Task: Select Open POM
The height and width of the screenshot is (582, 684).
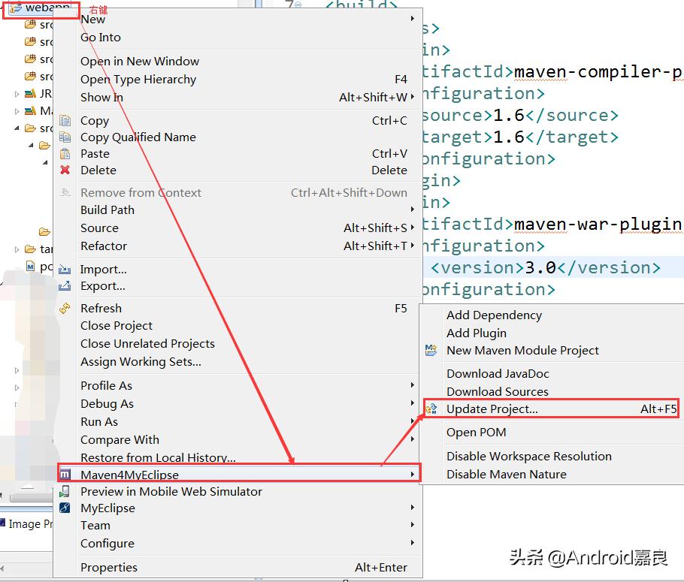Action: tap(552, 432)
